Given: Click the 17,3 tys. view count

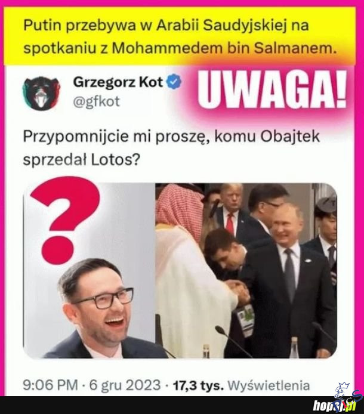Looking at the screenshot, I should [x=198, y=385].
